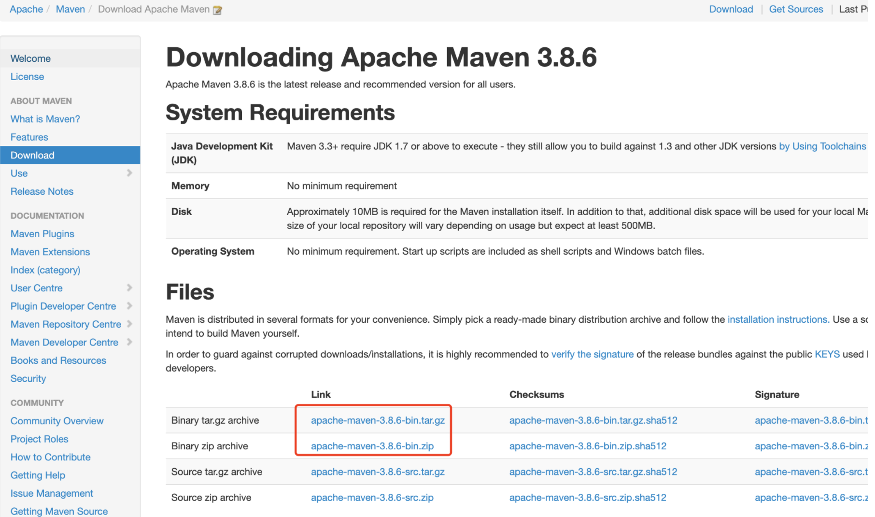The height and width of the screenshot is (517, 875).
Task: Click the Java Development Kit (JDK) row label
Action: click(x=222, y=153)
